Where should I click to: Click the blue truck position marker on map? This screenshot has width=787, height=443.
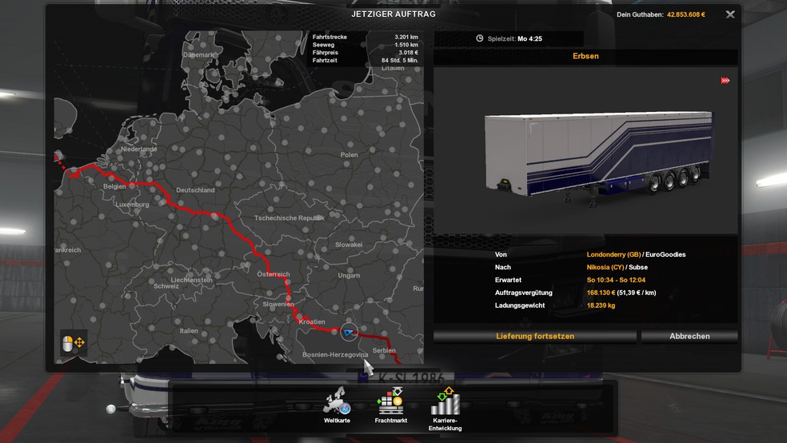tap(348, 330)
